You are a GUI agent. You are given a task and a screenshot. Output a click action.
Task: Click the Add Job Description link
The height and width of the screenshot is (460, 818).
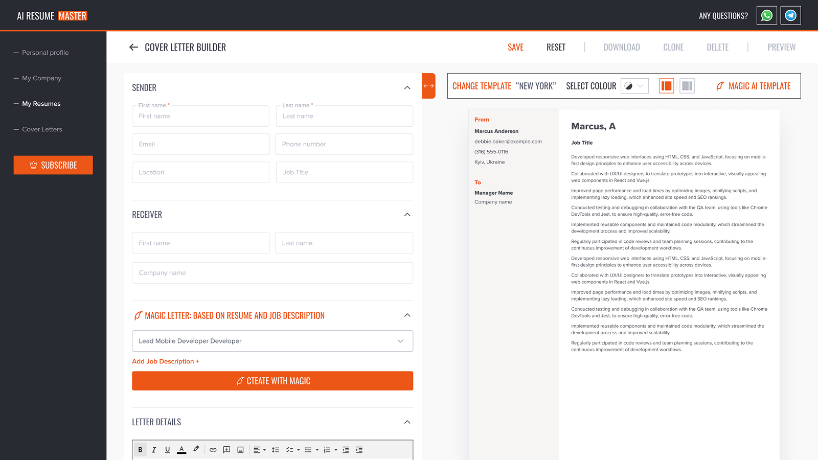(166, 361)
